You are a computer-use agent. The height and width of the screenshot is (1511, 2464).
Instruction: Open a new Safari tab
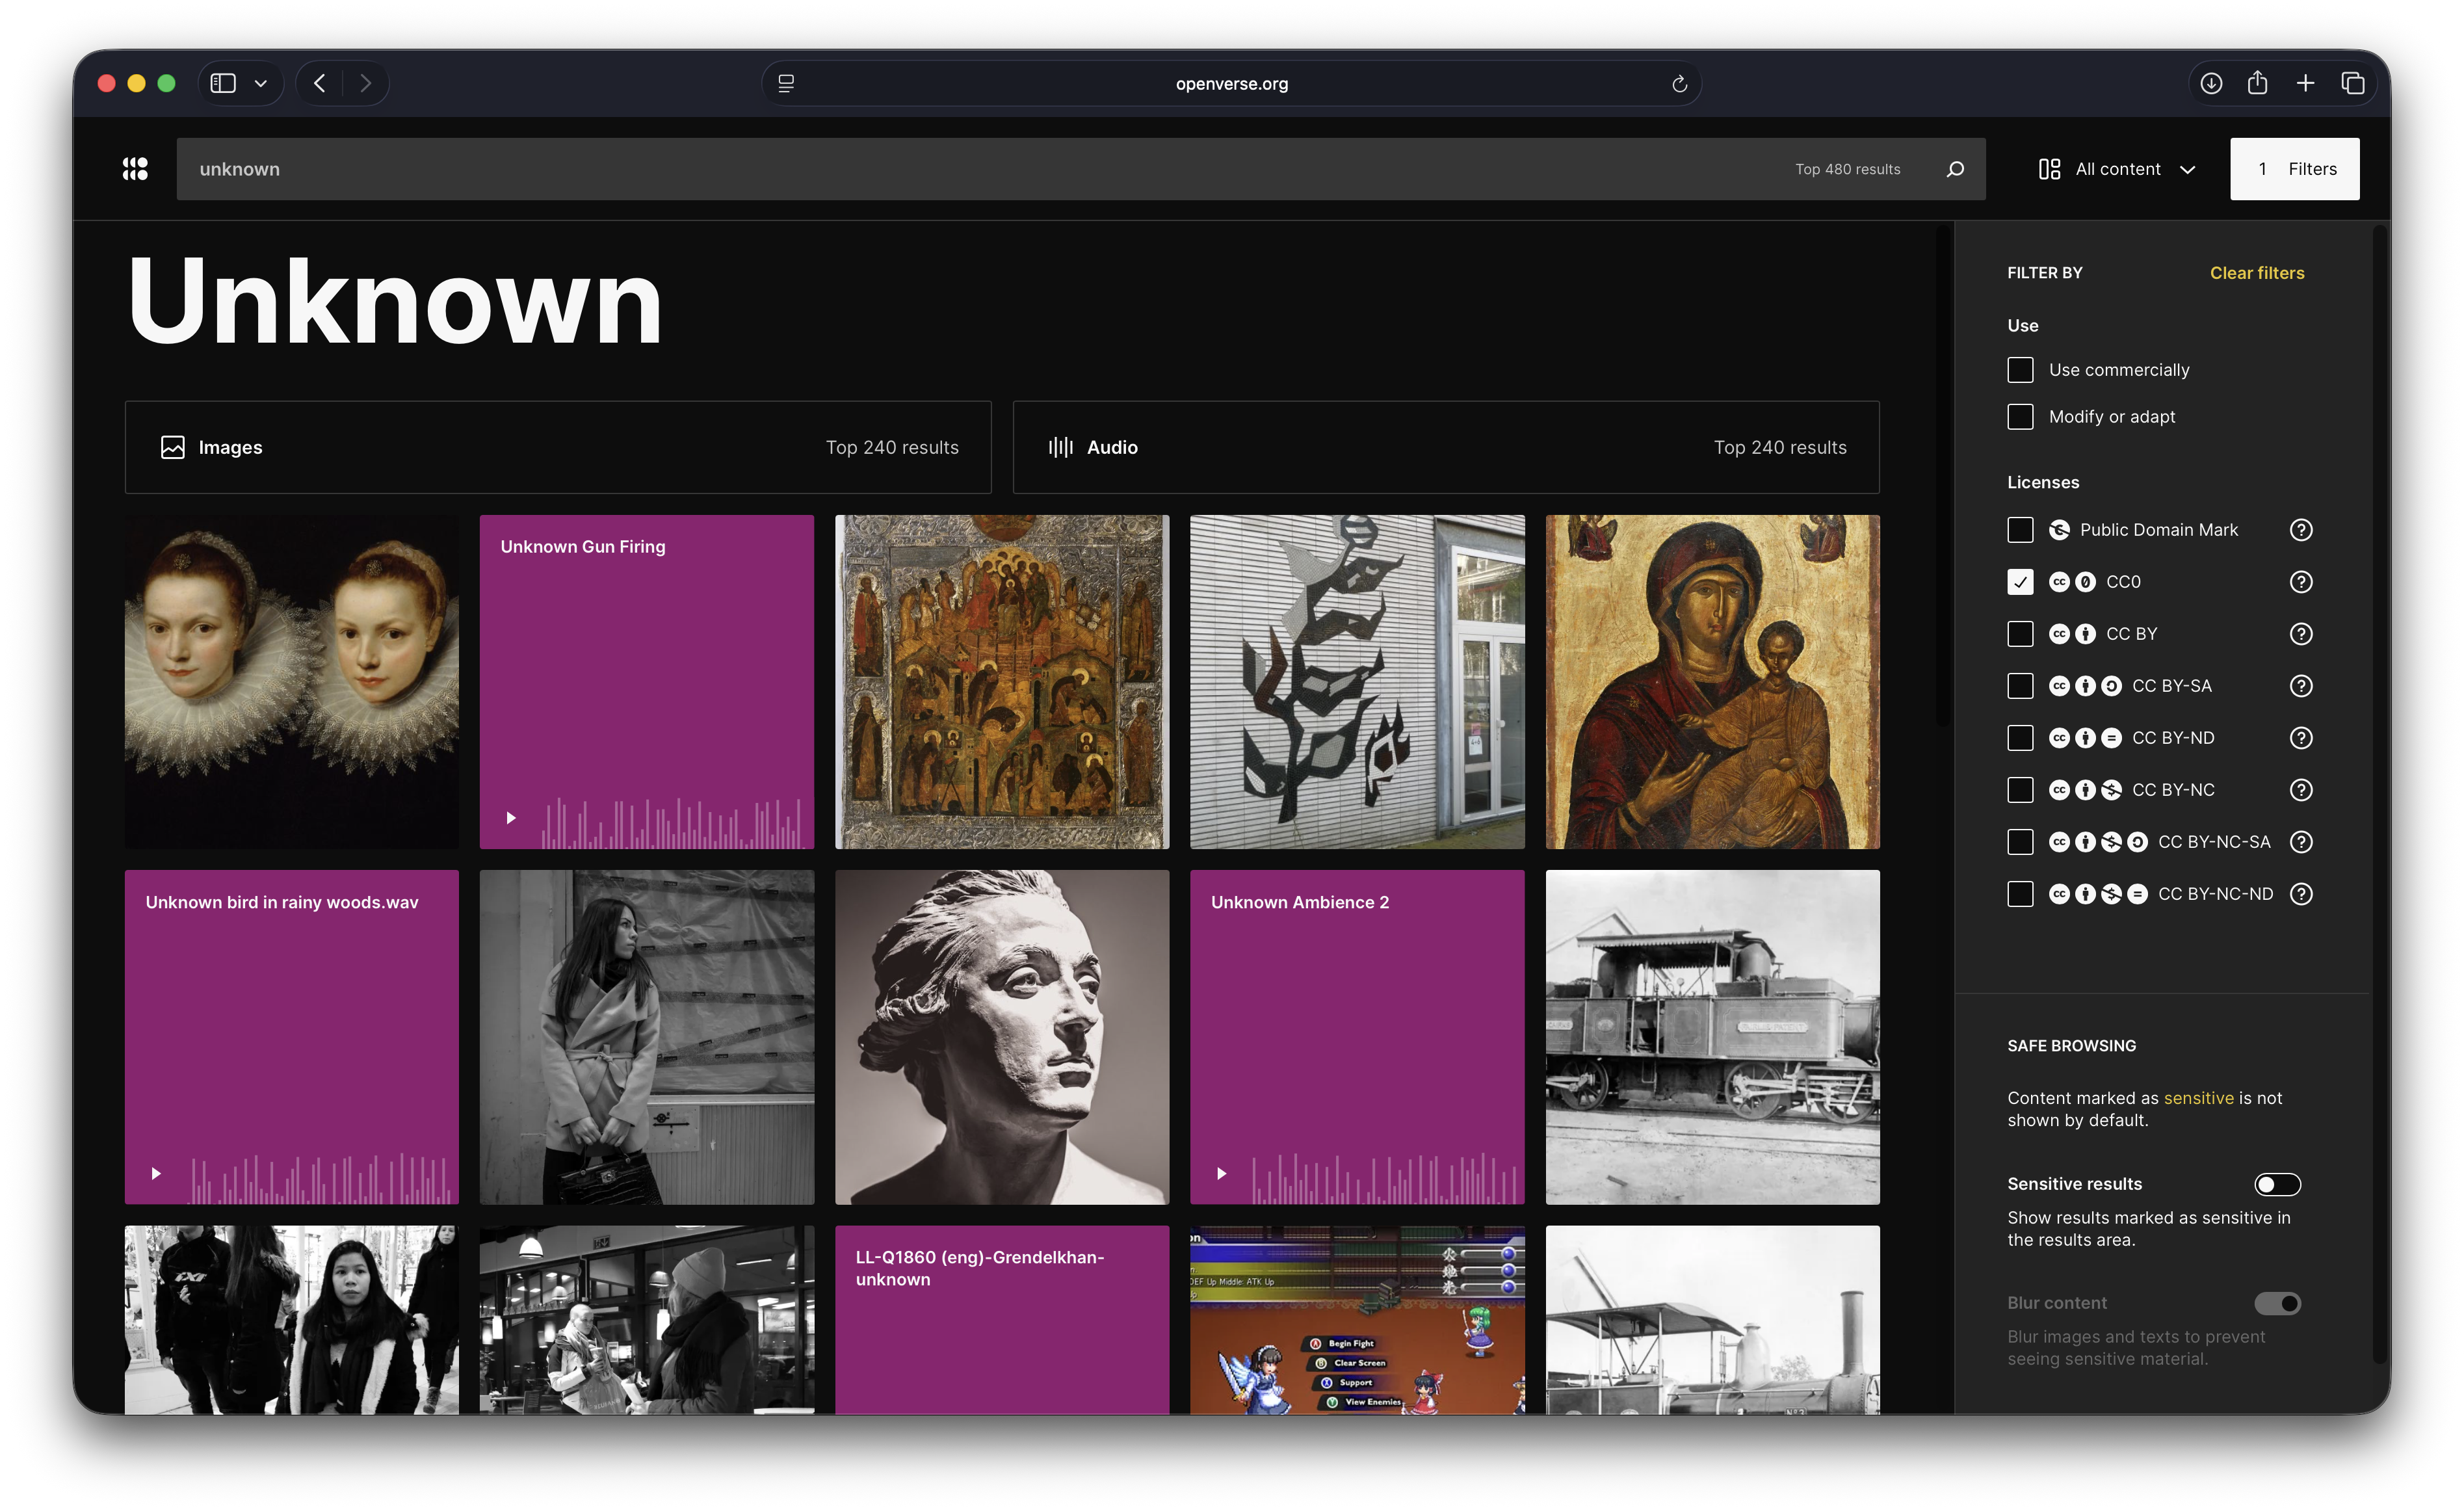(x=2305, y=83)
